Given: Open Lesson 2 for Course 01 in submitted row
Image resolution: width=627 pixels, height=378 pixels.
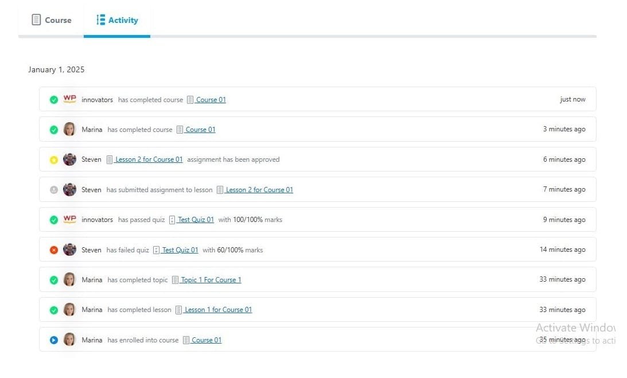Looking at the screenshot, I should 259,190.
